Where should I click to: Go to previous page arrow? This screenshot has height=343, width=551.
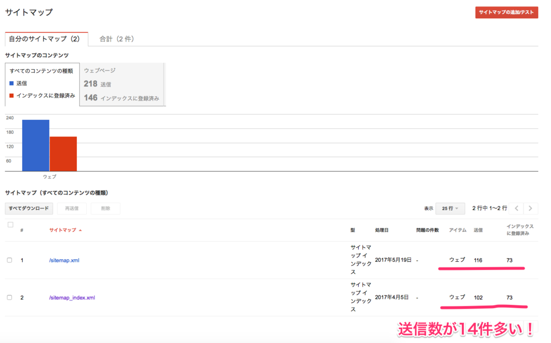517,208
